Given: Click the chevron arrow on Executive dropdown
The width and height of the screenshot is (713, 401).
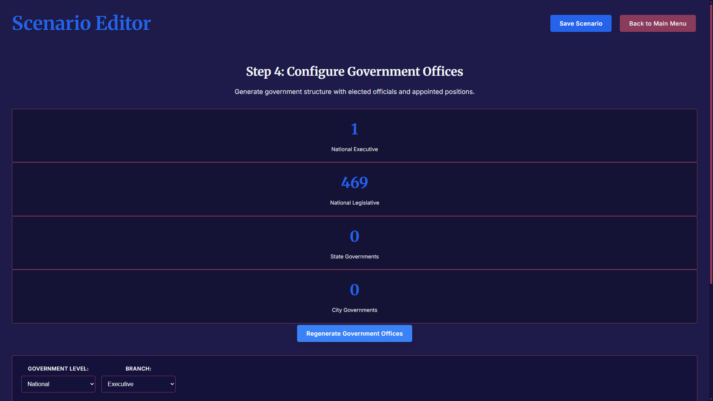Looking at the screenshot, I should click(x=172, y=384).
